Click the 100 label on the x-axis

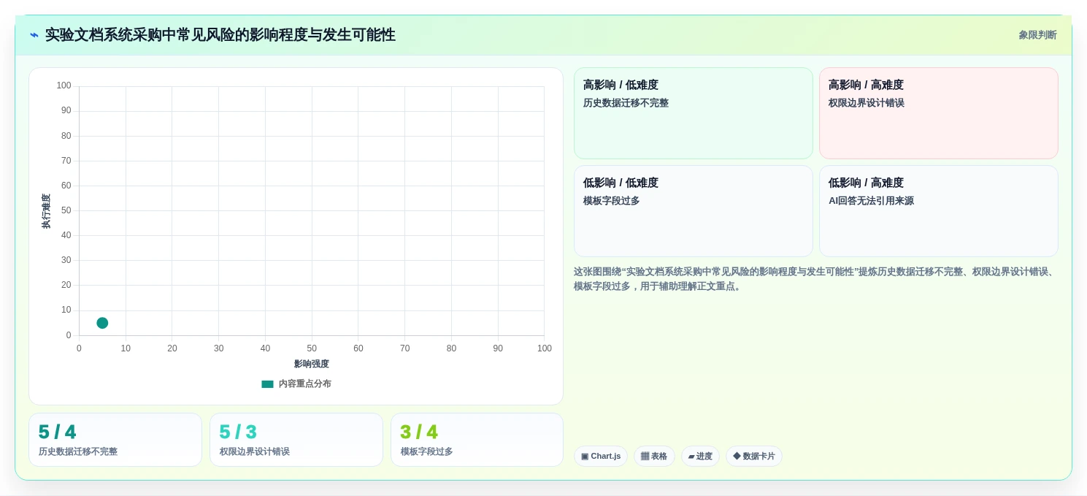pyautogui.click(x=545, y=348)
